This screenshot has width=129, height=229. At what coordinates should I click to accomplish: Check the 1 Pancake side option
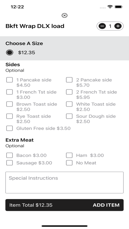pyautogui.click(x=10, y=80)
